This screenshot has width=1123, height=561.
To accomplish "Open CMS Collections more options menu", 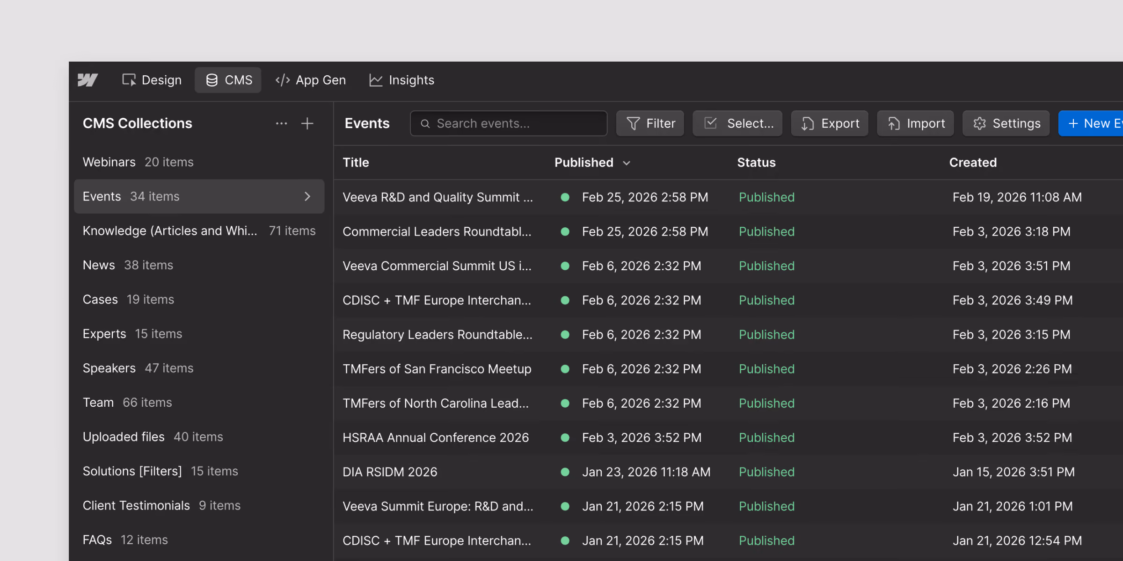I will pos(281,123).
